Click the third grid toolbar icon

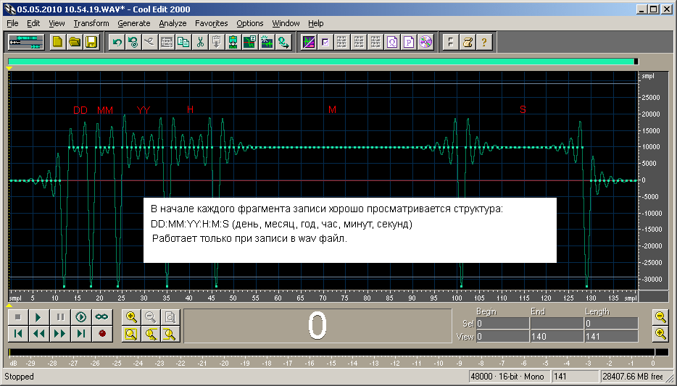point(375,42)
